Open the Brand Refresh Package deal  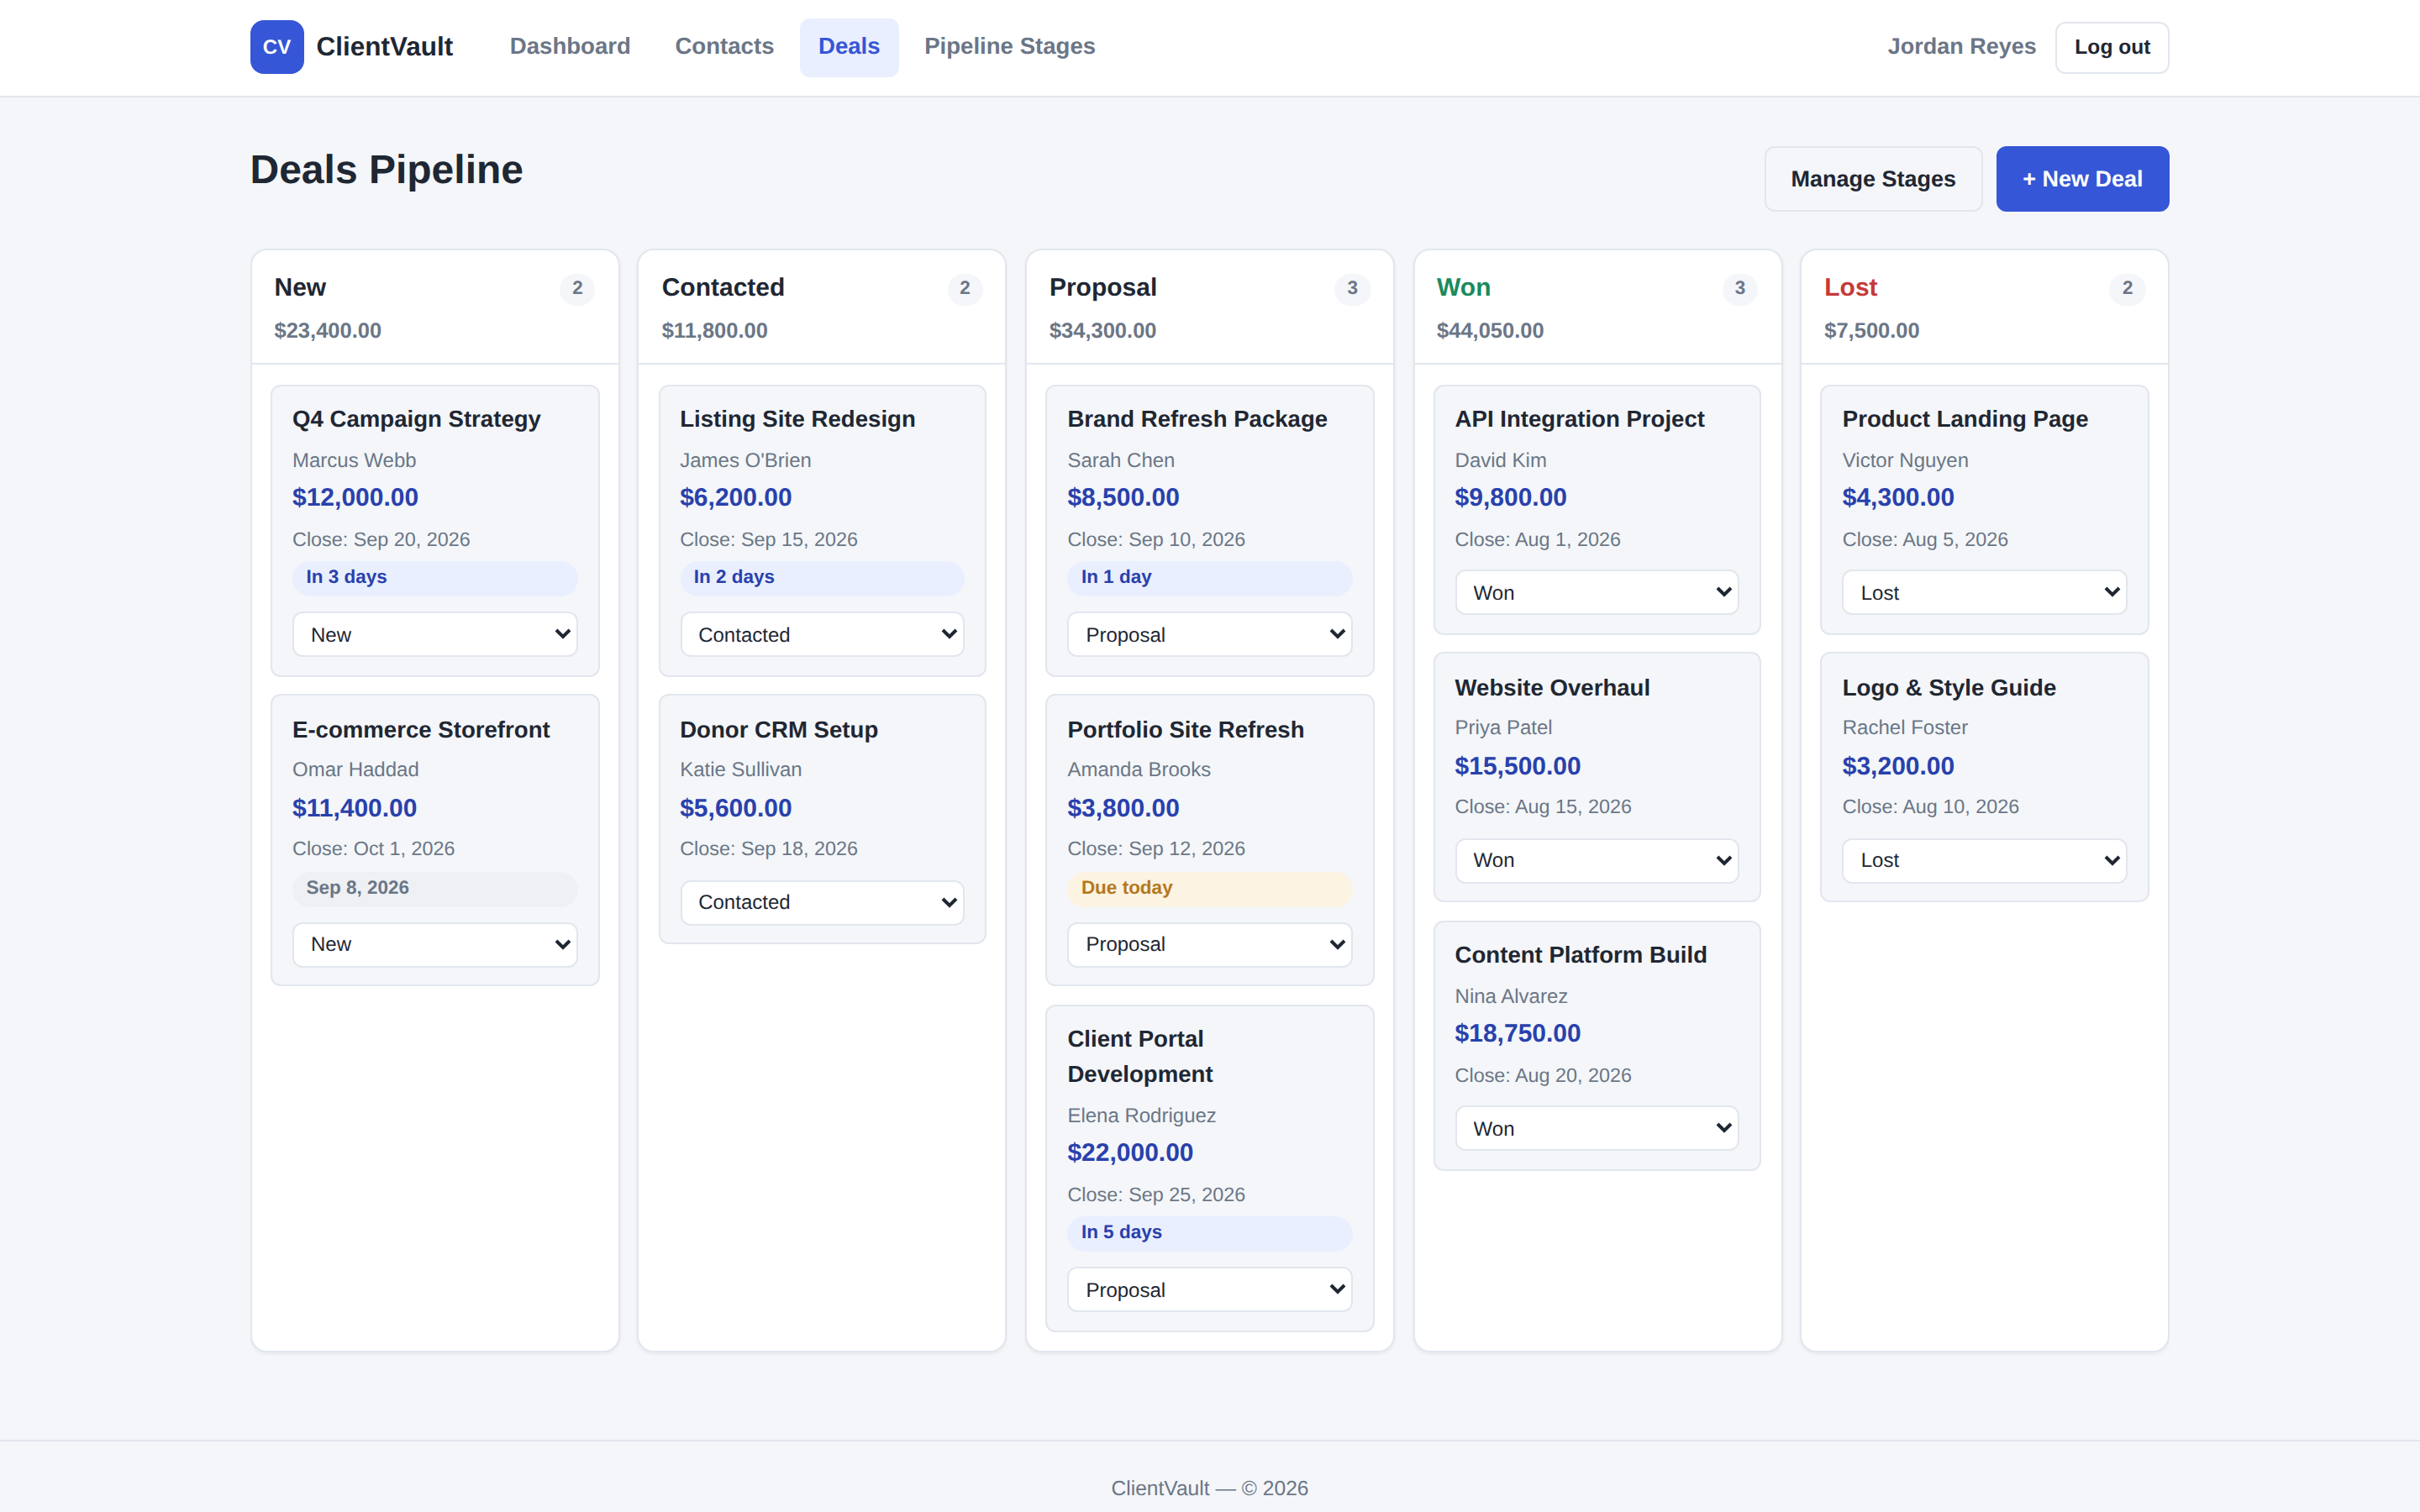tap(1197, 419)
